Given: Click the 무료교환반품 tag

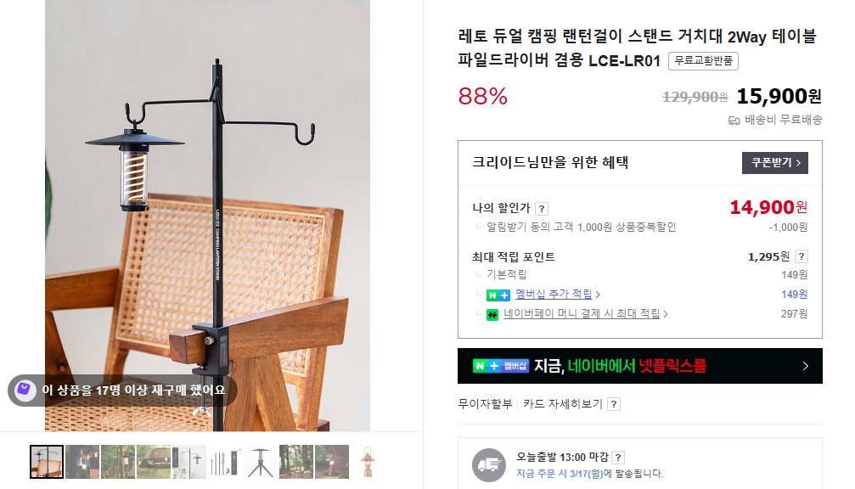Looking at the screenshot, I should [x=703, y=60].
